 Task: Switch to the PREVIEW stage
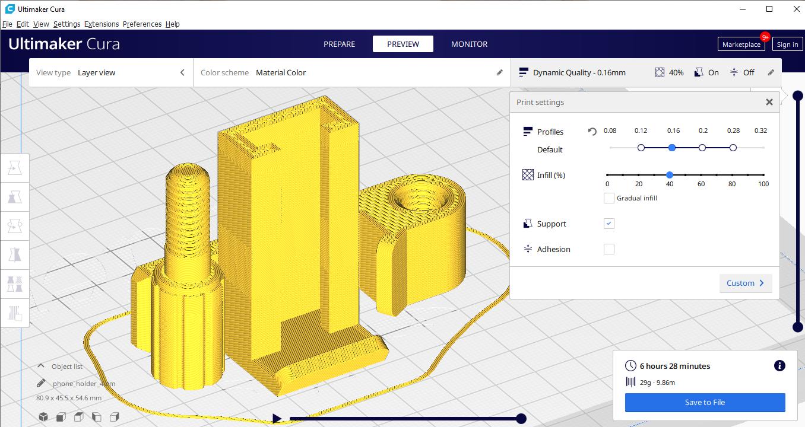click(403, 44)
